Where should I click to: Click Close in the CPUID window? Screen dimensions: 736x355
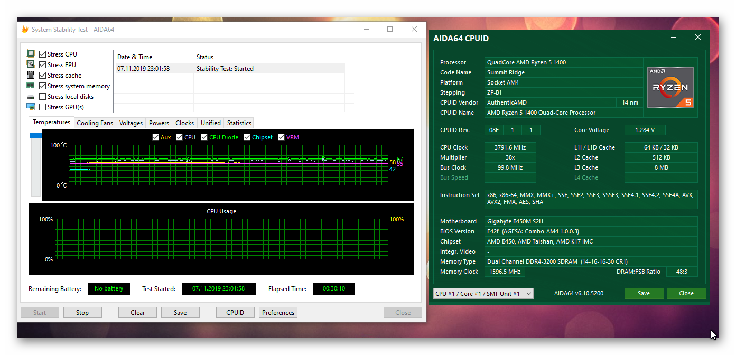686,293
